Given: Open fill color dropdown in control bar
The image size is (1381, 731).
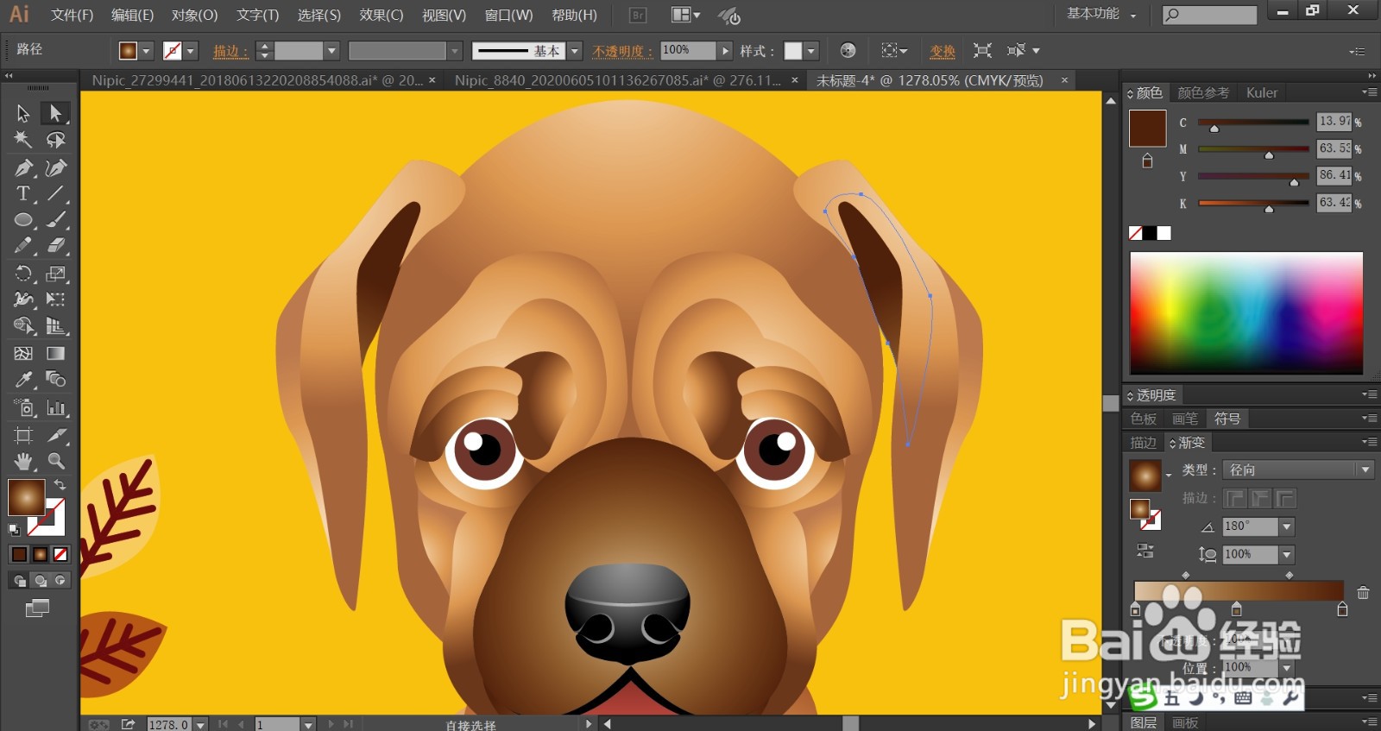Looking at the screenshot, I should pyautogui.click(x=146, y=51).
